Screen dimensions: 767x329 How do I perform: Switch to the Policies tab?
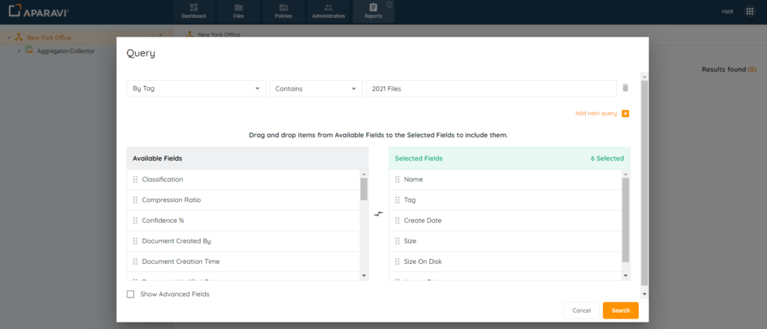tap(284, 11)
